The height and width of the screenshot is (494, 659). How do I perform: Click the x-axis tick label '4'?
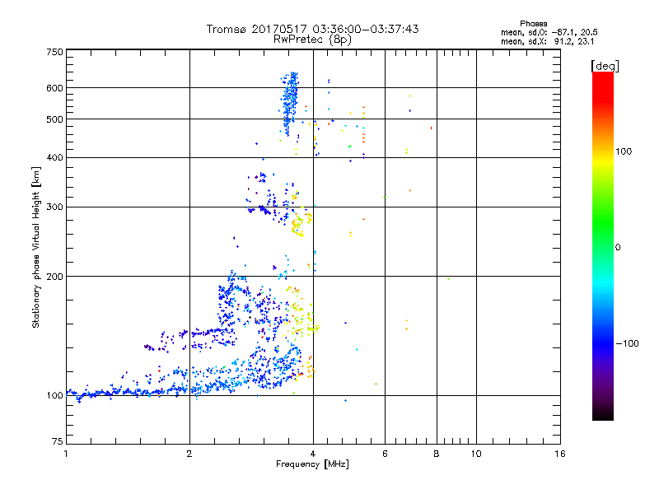[x=313, y=454]
